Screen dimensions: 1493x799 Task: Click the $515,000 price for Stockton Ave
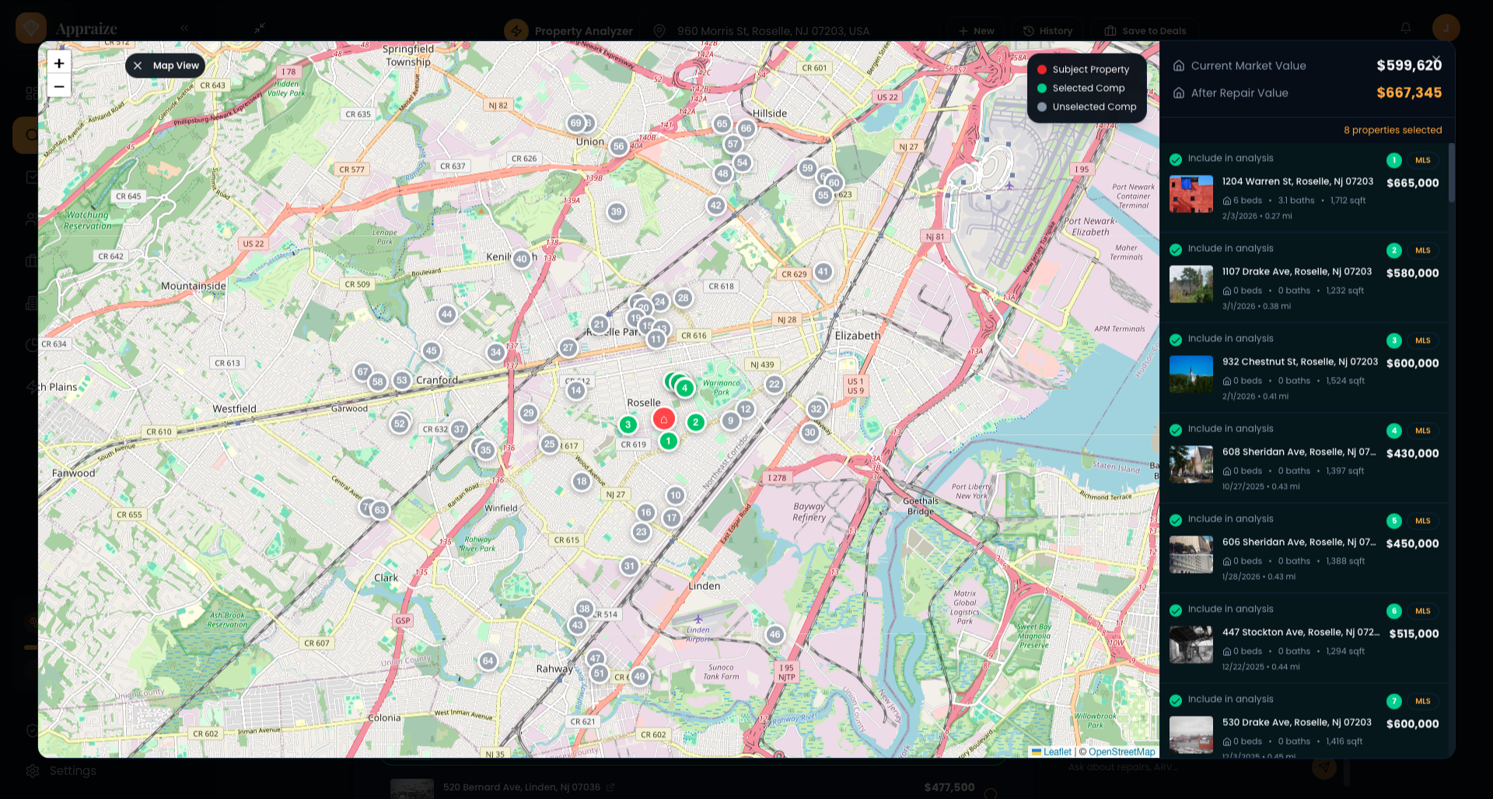click(1414, 633)
